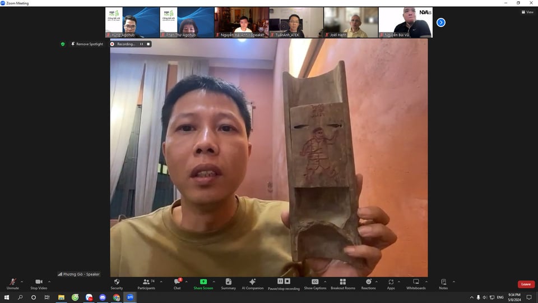Pause the recording in the recording indicator
Image resolution: width=538 pixels, height=303 pixels.
click(x=141, y=44)
